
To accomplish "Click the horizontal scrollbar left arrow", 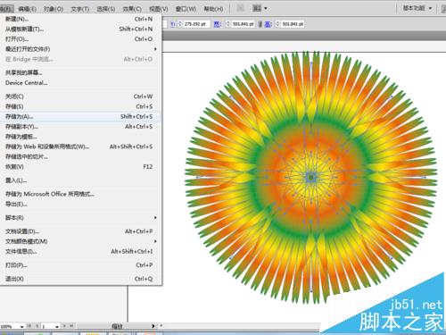I will 161,326.
